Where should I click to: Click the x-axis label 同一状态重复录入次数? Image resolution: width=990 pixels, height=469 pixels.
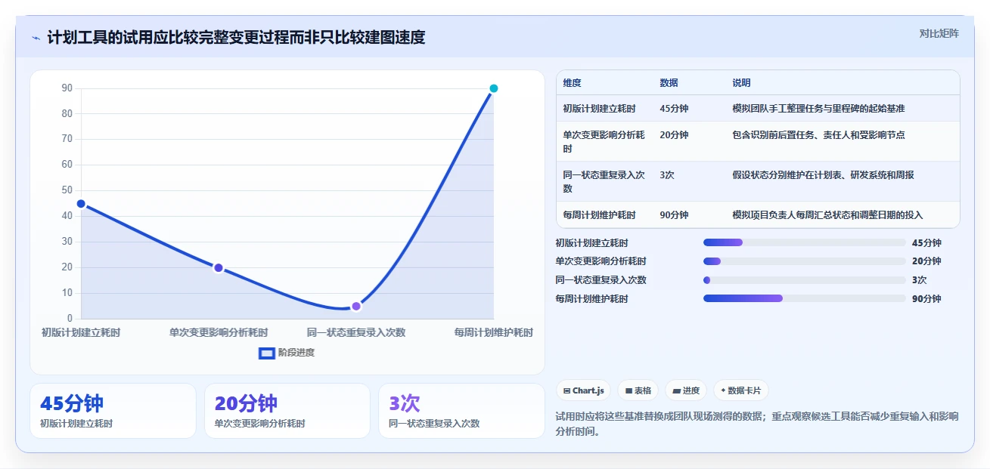pos(356,332)
